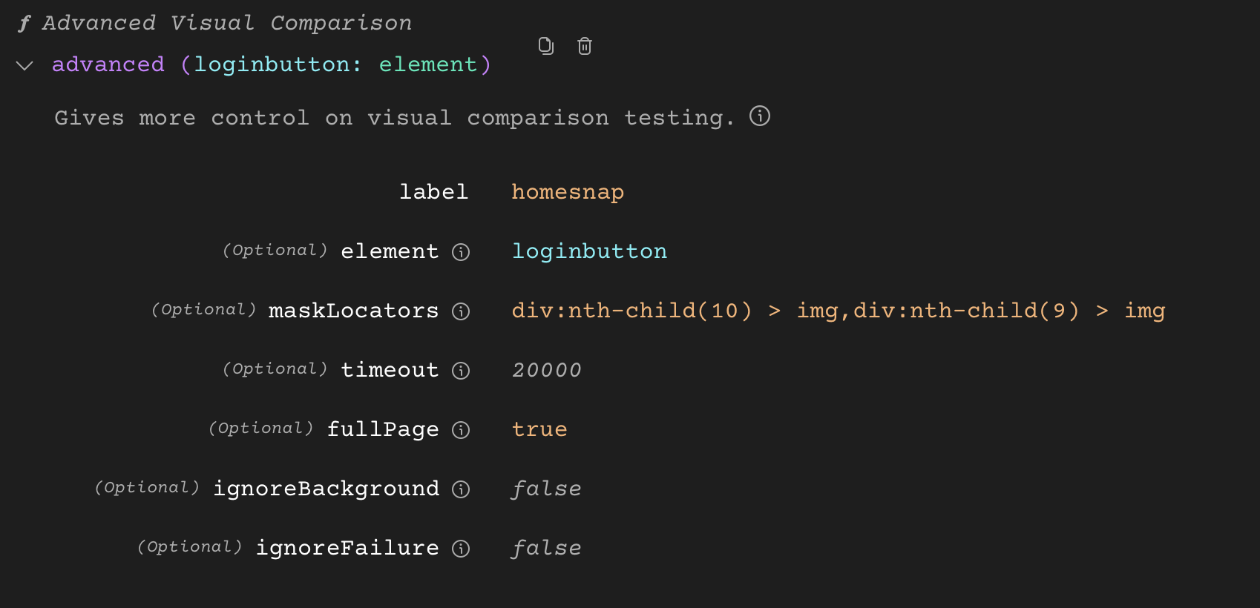Toggle ignoreBackground false value
This screenshot has height=608, width=1260.
click(x=546, y=489)
